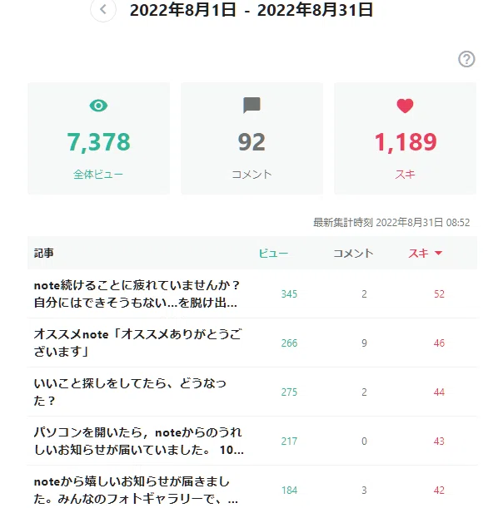Sort articles by コメント column
The image size is (503, 508).
coord(353,253)
